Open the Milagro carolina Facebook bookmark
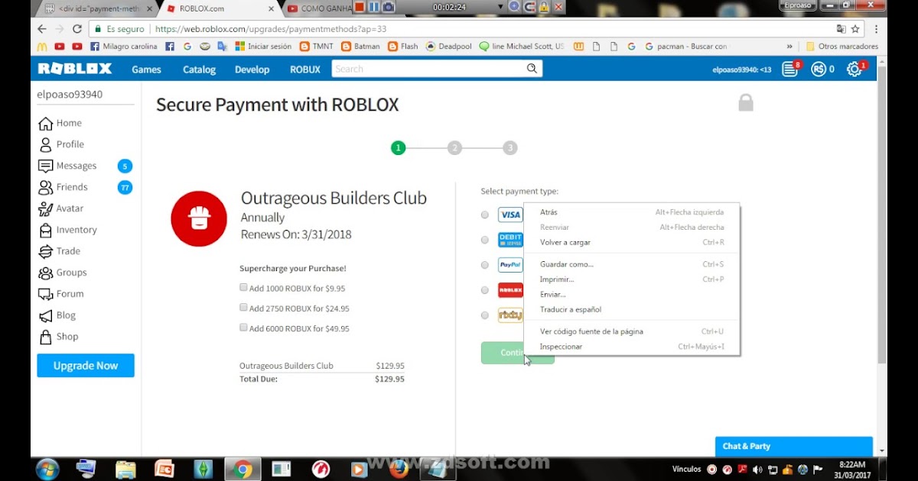918x481 pixels. (124, 47)
